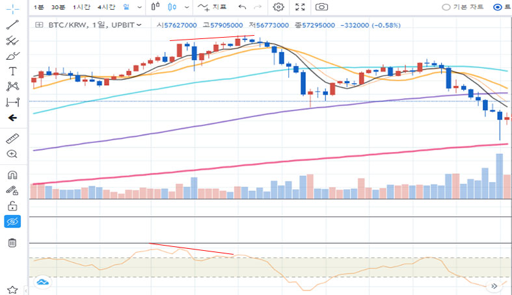Toggle hide all drawings eye icon
This screenshot has width=512, height=295.
12,222
